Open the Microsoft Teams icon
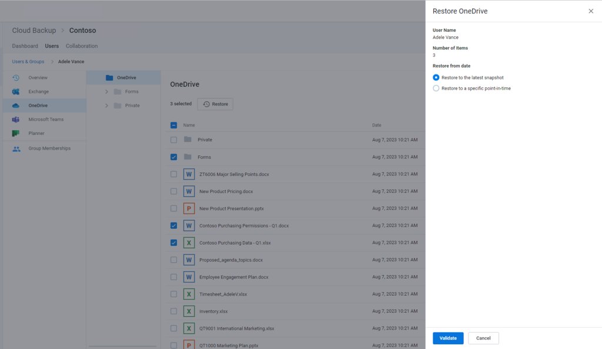602x349 pixels. (x=16, y=120)
